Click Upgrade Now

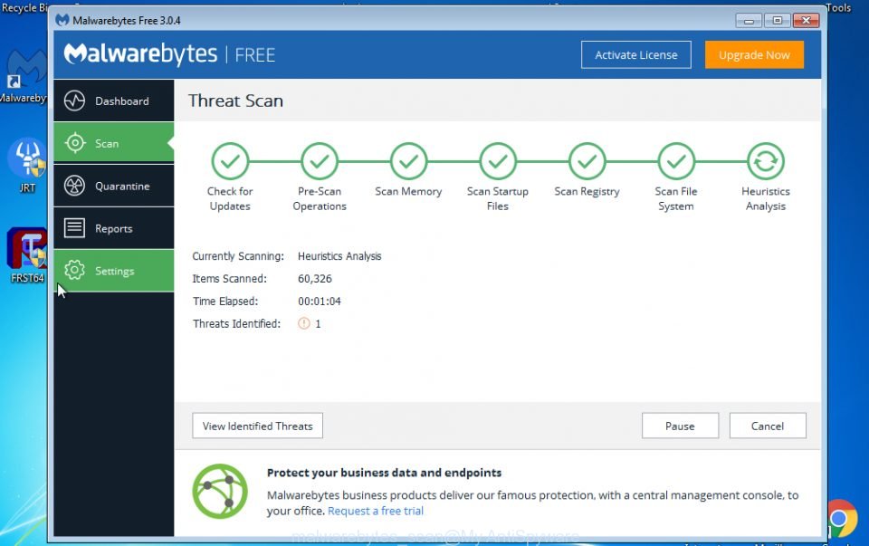[x=754, y=54]
